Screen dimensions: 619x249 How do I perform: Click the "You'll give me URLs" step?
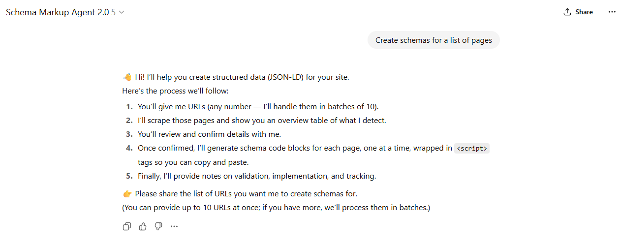tap(258, 106)
